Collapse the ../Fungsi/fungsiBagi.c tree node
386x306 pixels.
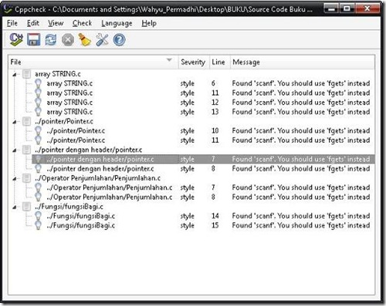[x=15, y=207]
